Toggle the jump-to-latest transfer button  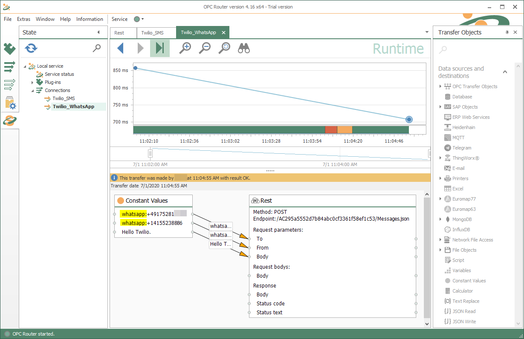tap(160, 48)
